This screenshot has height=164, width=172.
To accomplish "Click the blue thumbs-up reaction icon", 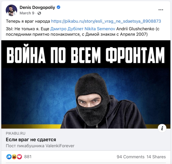I will click(9, 157).
